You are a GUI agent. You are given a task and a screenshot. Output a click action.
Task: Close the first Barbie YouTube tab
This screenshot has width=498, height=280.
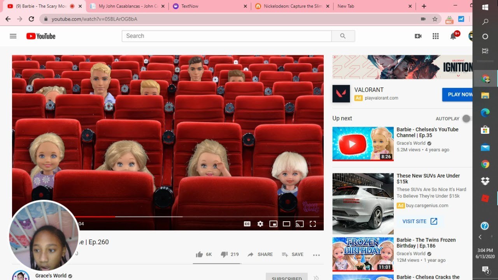[80, 6]
